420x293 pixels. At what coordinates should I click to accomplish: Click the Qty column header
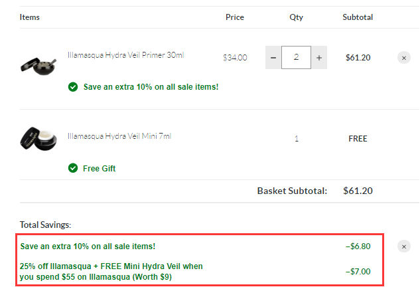pyautogui.click(x=296, y=17)
